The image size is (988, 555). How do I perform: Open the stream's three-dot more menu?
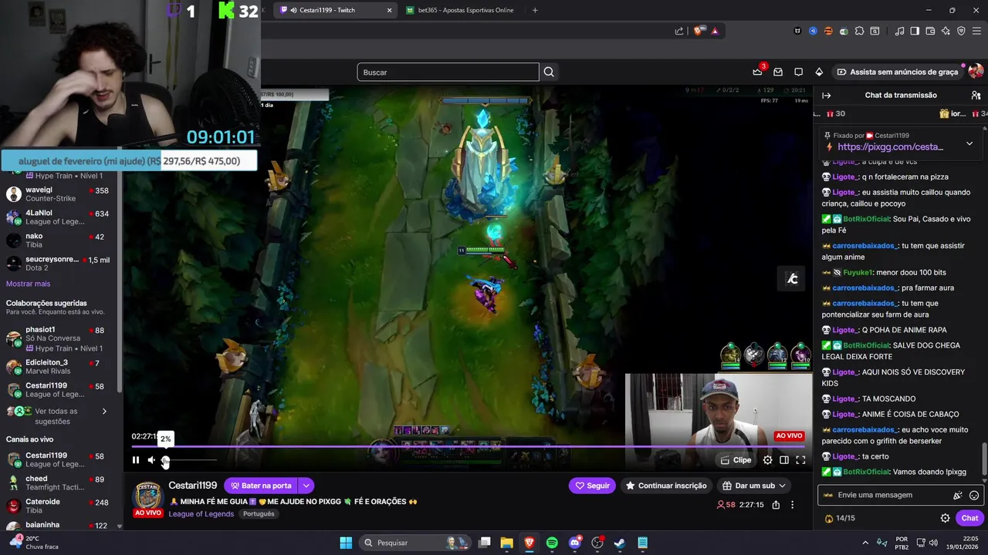click(792, 505)
